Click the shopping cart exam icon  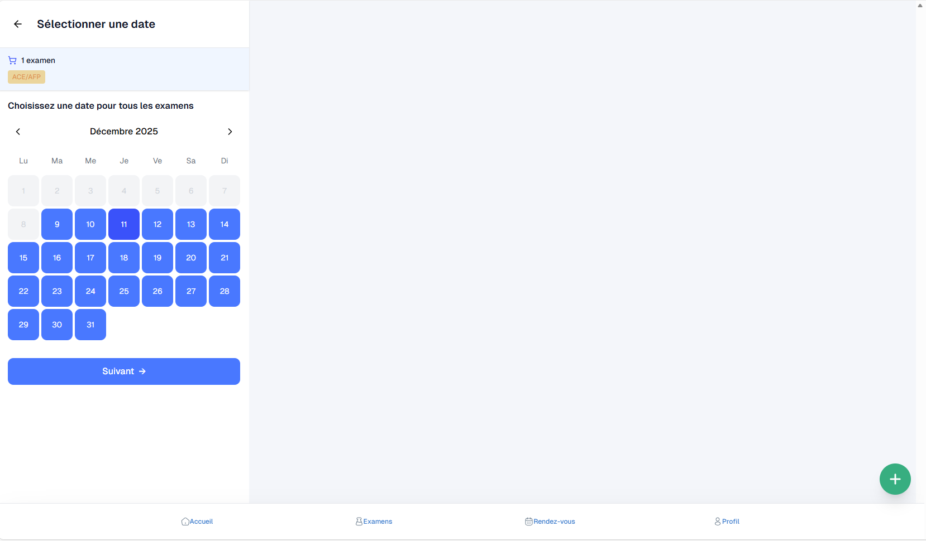coord(12,60)
